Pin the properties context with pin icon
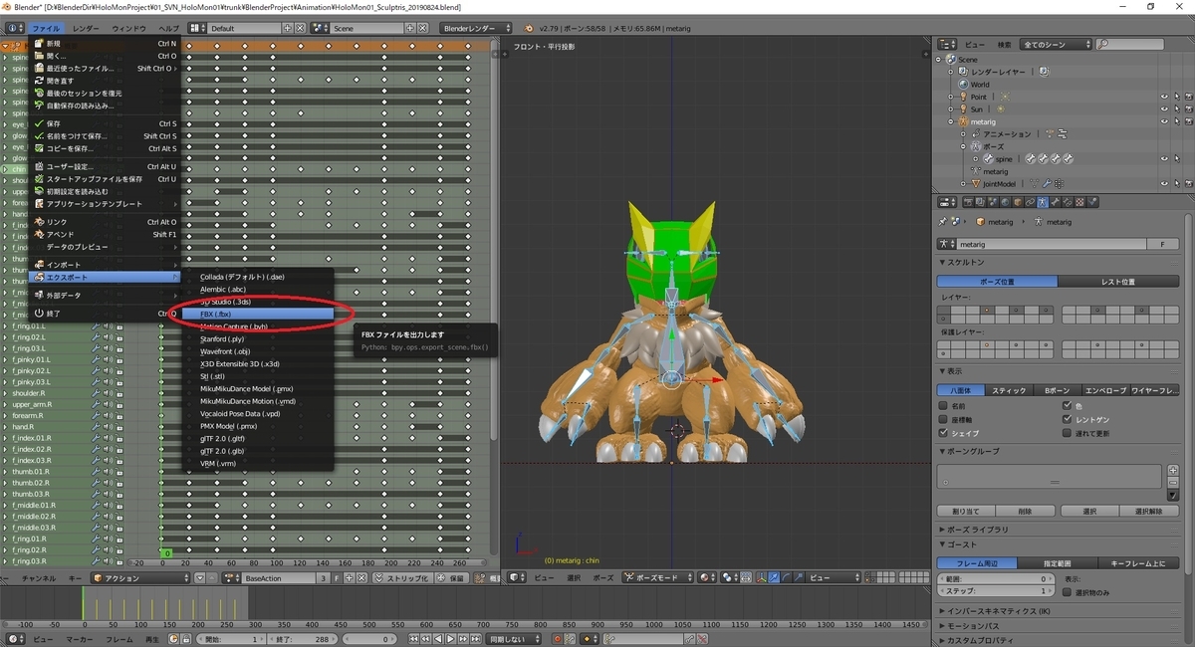1195x647 pixels. [x=944, y=222]
